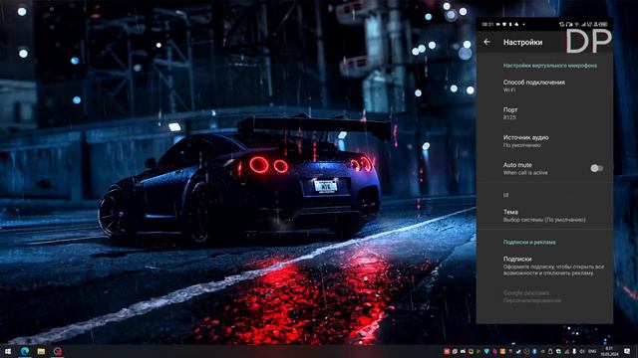Click the Настройки виртуального микрофона header
The height and width of the screenshot is (358, 638).
tap(550, 66)
